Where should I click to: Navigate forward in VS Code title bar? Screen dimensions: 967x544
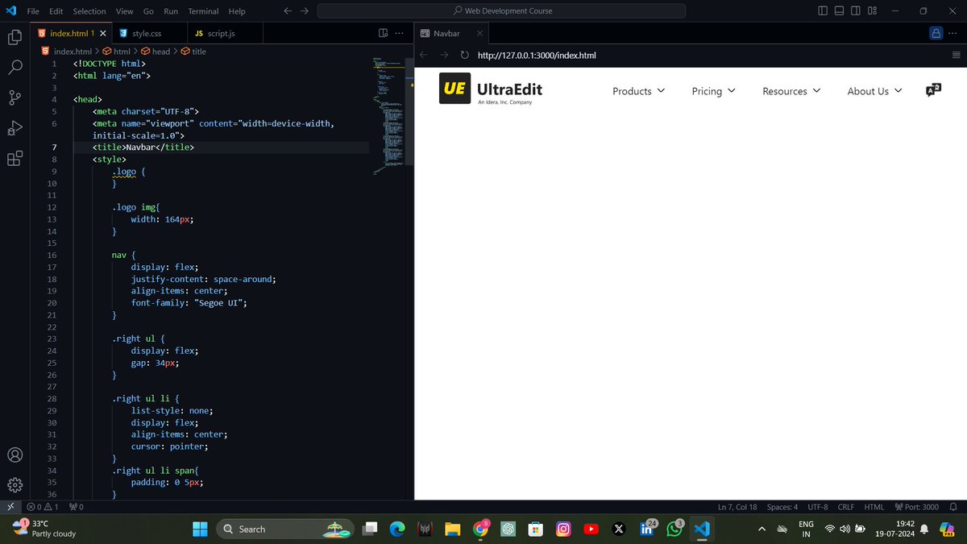pyautogui.click(x=305, y=11)
